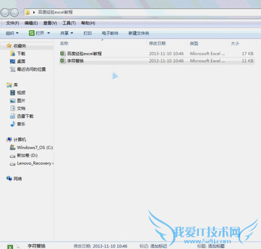261x249 pixels.
Task: Open the 编辑(E) menu
Action: [31, 23]
